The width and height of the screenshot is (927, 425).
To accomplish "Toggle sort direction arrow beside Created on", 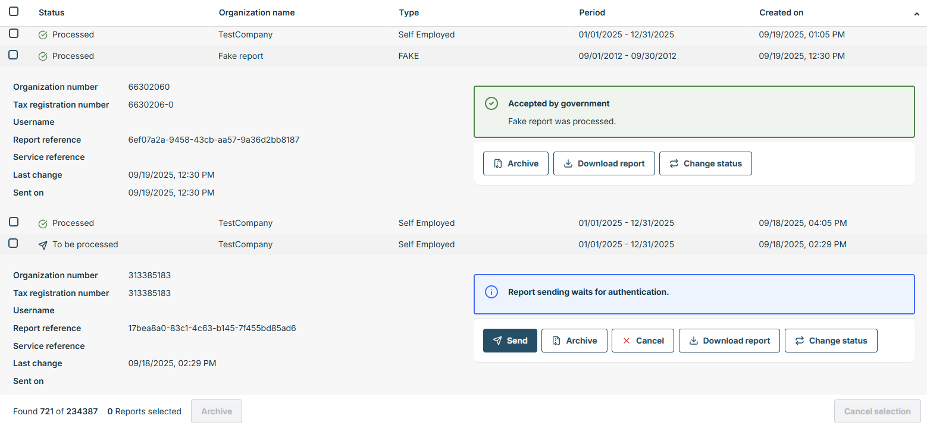I will (x=916, y=14).
